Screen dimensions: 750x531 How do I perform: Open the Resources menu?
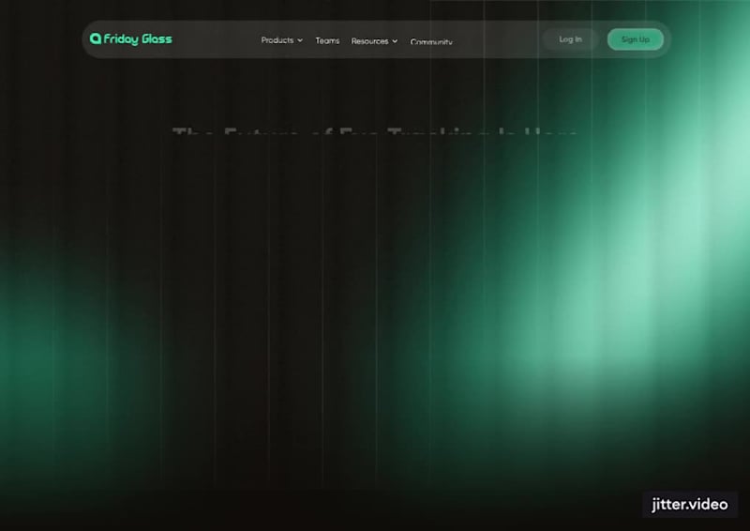coord(369,41)
